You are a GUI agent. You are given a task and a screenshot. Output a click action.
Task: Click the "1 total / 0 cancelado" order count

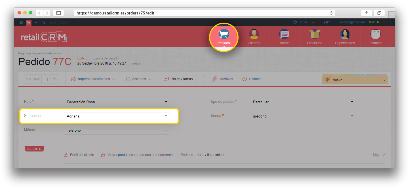click(210, 155)
